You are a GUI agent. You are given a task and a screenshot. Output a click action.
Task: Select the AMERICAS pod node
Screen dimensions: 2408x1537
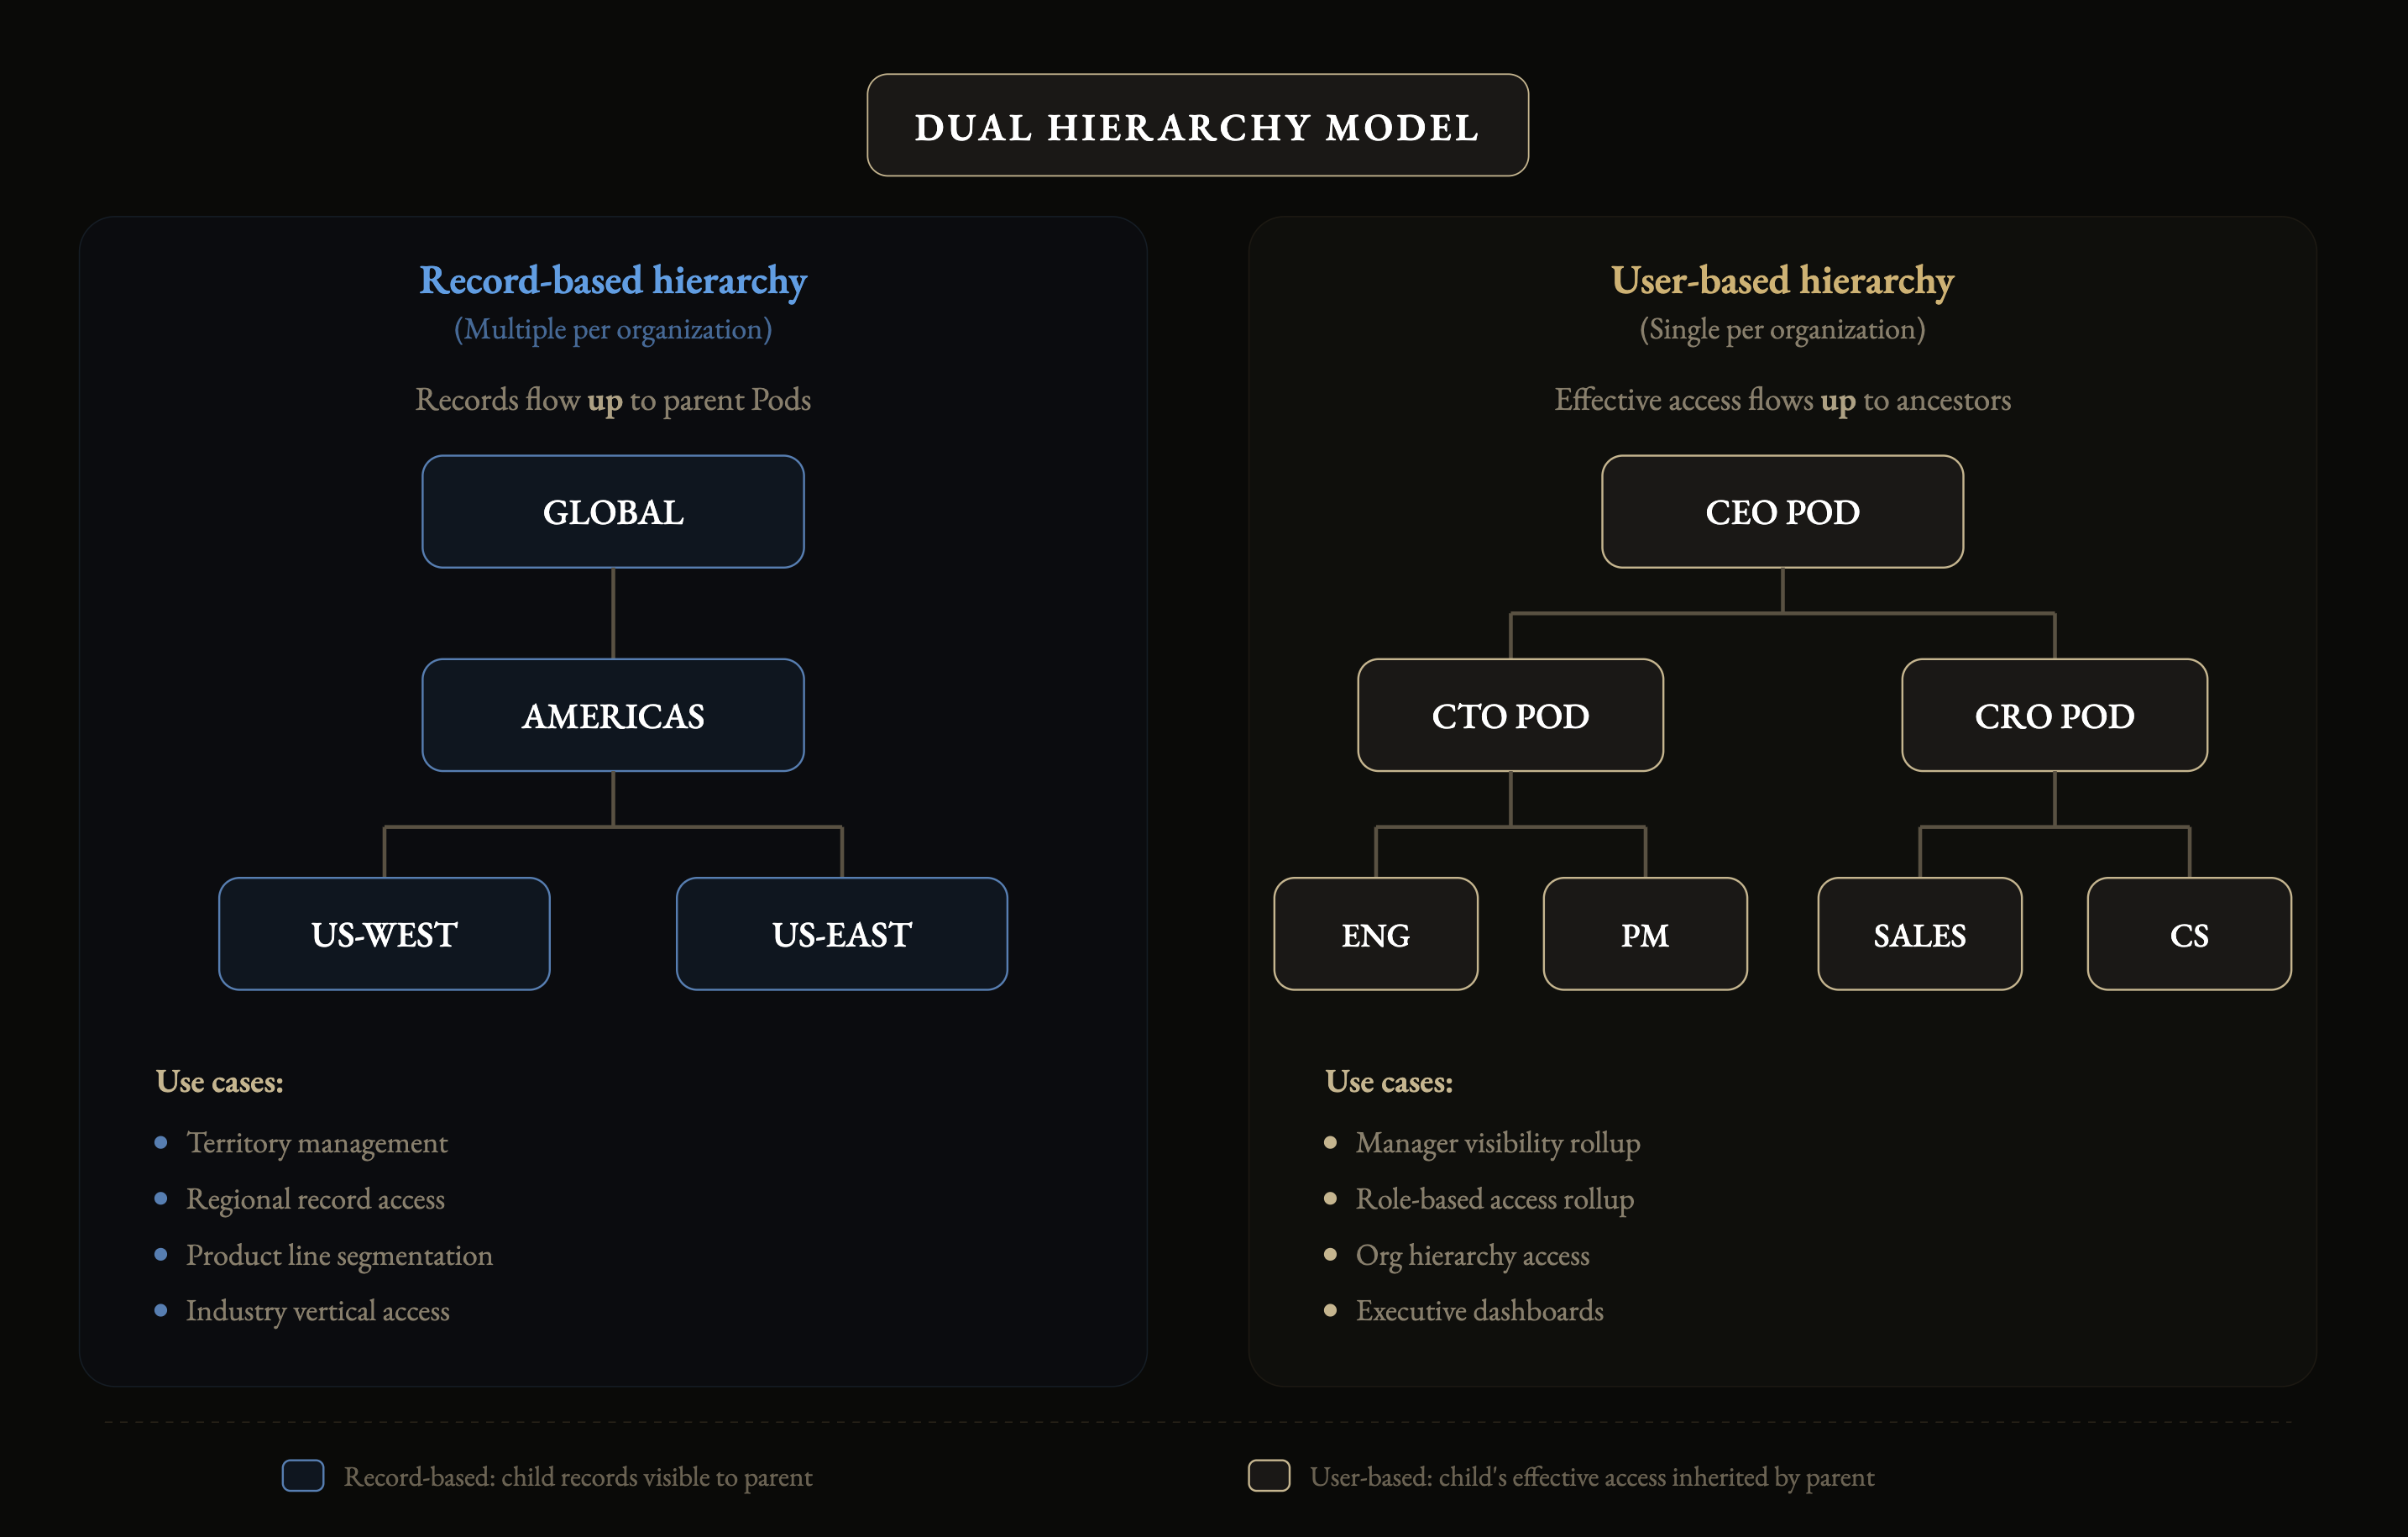tap(612, 716)
